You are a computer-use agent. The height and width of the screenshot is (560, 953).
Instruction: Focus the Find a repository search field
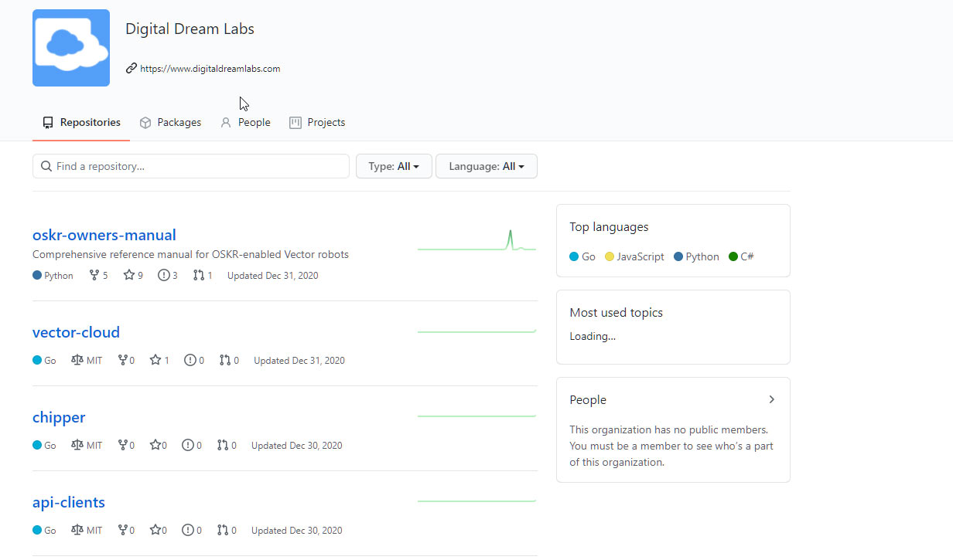tap(191, 166)
